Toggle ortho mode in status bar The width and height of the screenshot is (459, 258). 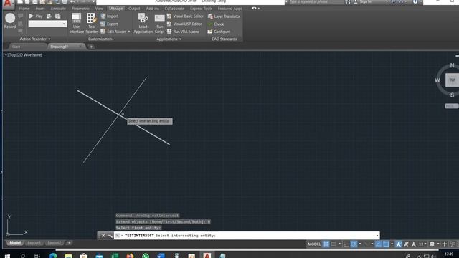pyautogui.click(x=346, y=244)
